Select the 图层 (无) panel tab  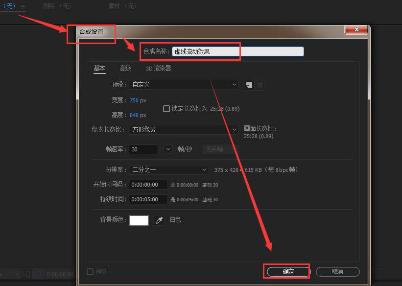(x=57, y=6)
